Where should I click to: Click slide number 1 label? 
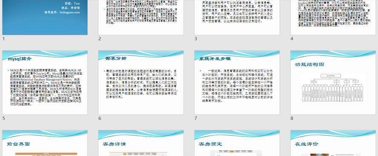point(3,39)
